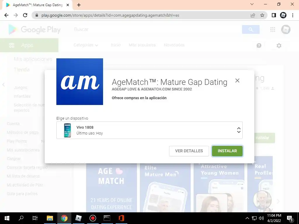This screenshot has height=224, width=299.
Task: Open Mis aplicaciones in sidebar
Action: pos(33,59)
